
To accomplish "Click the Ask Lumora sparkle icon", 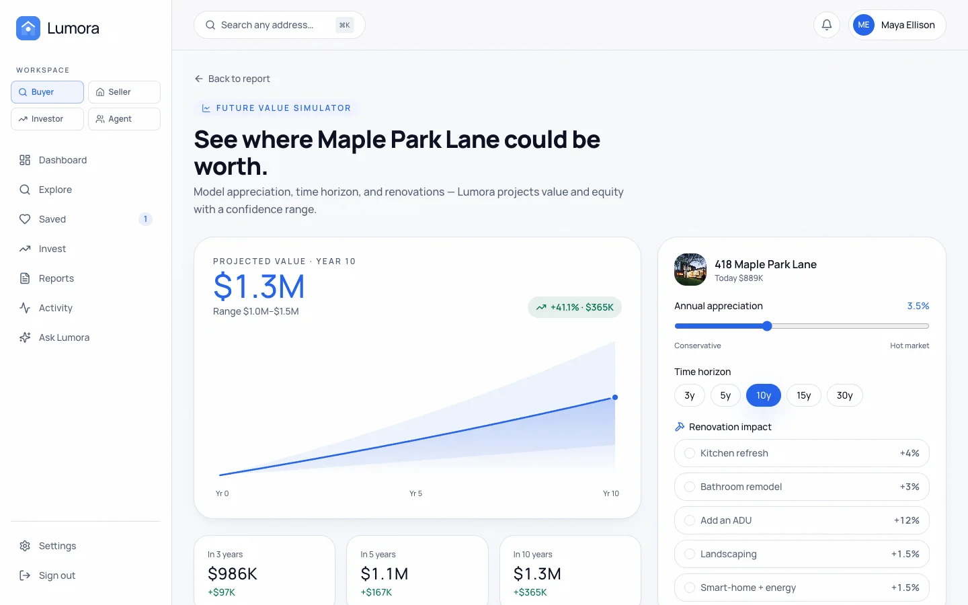I will coord(25,337).
